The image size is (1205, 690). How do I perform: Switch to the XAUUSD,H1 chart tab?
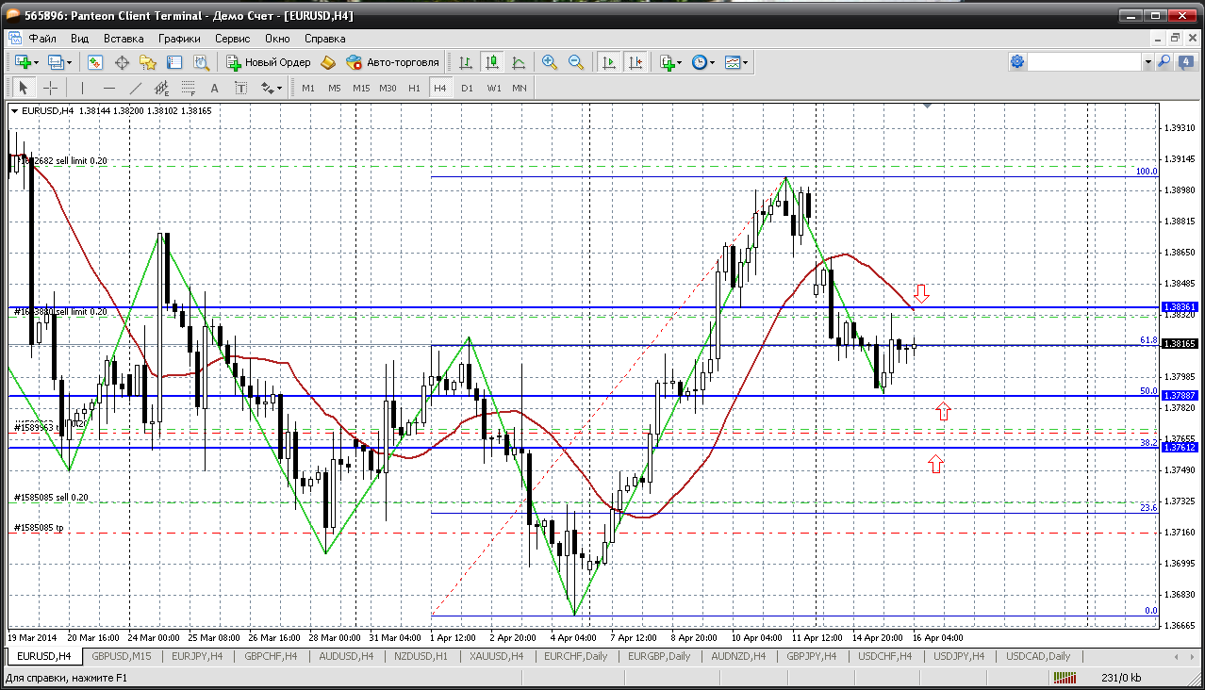497,656
